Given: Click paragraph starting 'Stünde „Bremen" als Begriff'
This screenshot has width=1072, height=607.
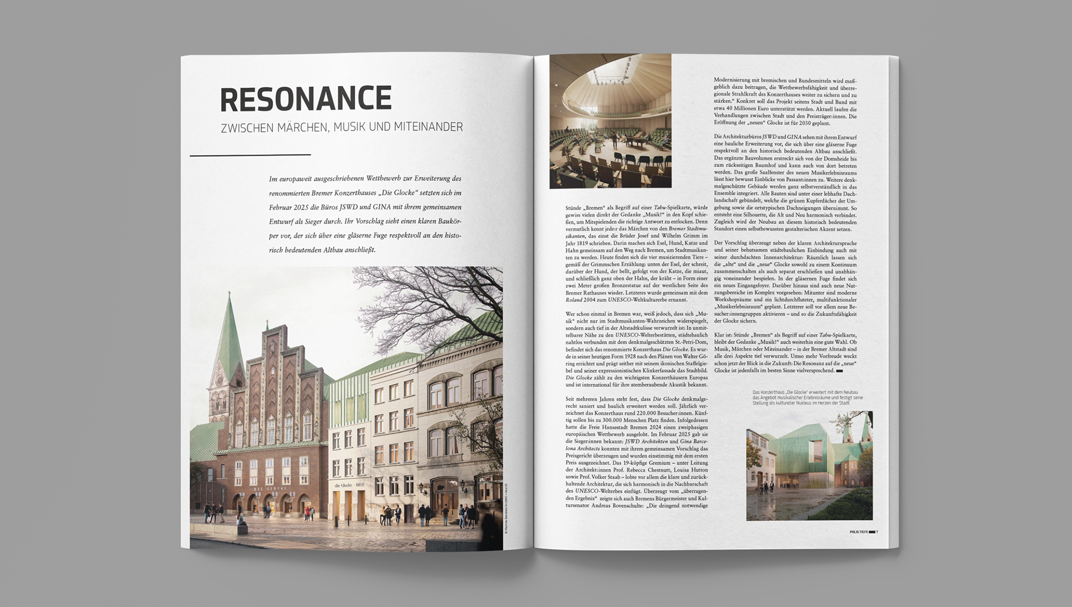Looking at the screenshot, I should click(636, 253).
